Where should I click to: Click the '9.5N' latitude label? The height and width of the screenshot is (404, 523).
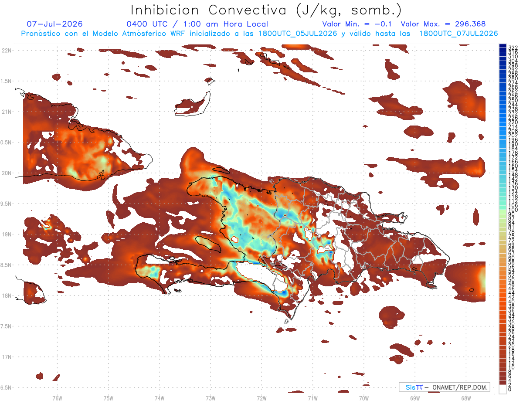click(x=5, y=204)
